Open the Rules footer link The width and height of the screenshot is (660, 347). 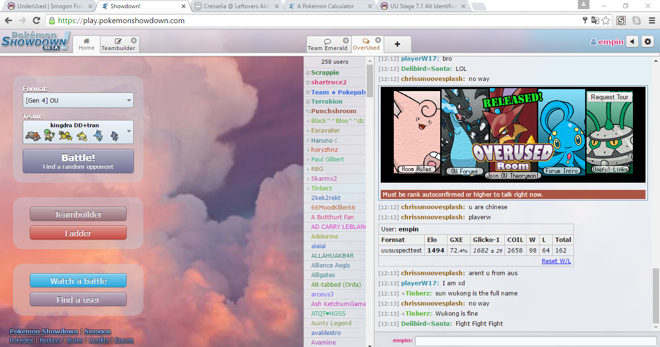click(x=75, y=340)
